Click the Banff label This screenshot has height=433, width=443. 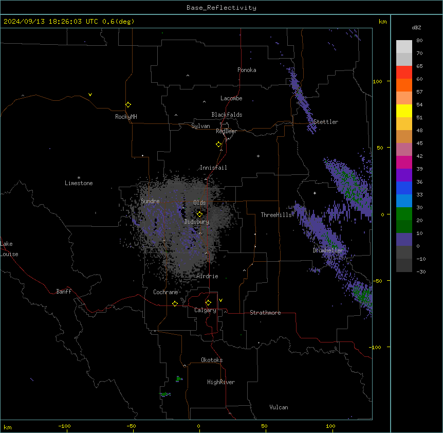(64, 292)
